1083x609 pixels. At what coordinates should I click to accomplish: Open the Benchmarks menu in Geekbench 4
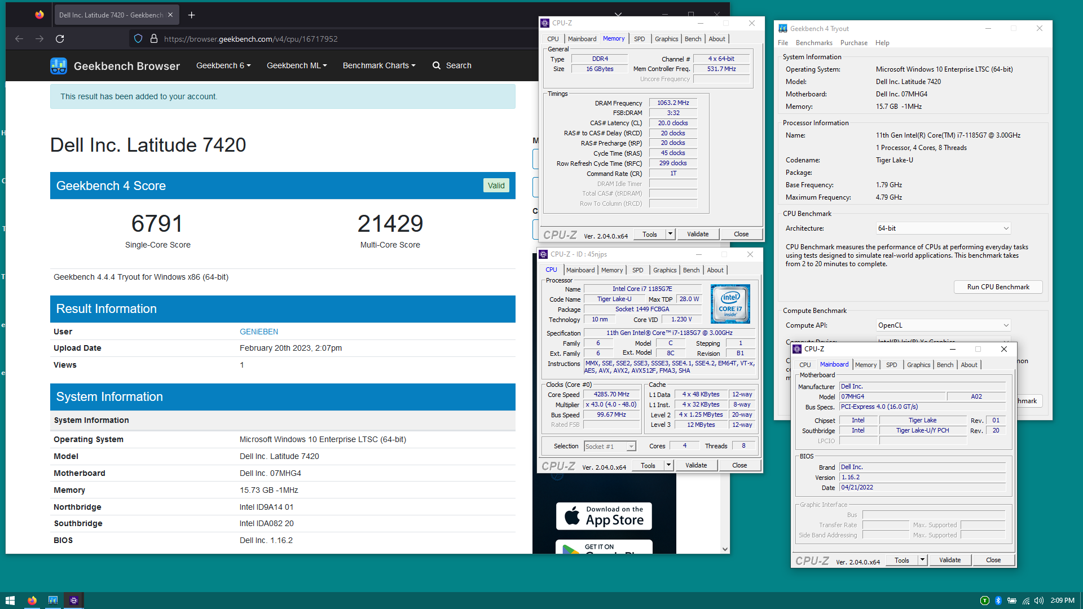pyautogui.click(x=814, y=43)
